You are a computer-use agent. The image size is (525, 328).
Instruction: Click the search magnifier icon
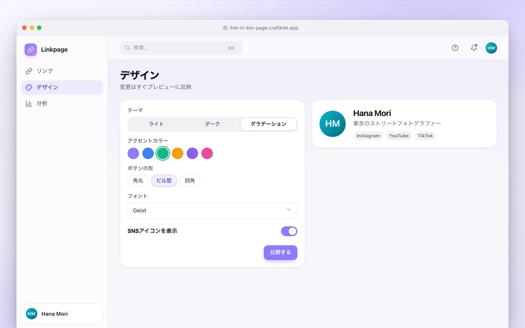(127, 48)
